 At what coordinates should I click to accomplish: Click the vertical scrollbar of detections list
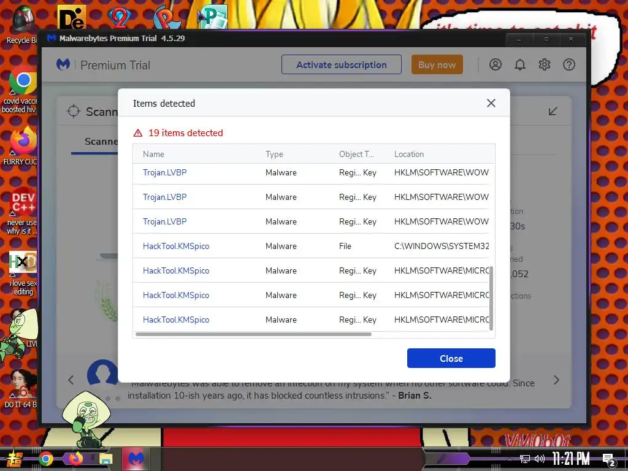[x=491, y=299]
